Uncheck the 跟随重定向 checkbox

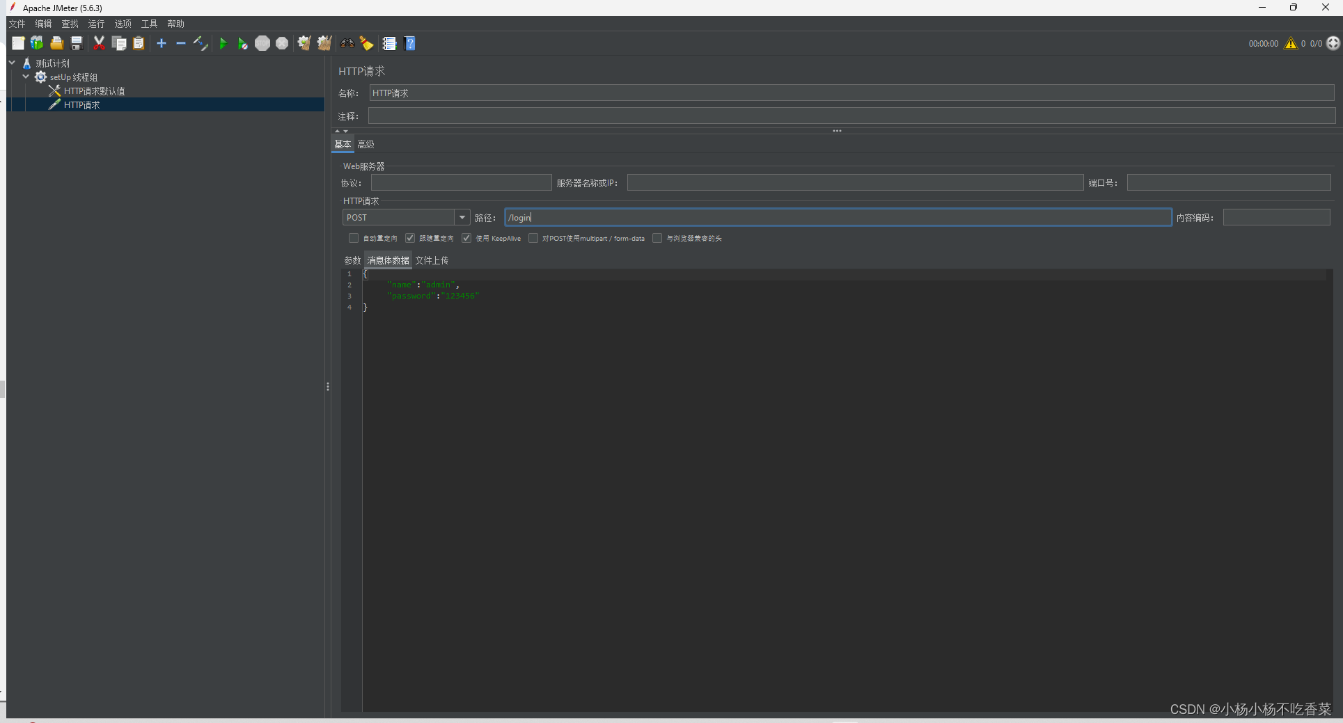click(x=410, y=238)
